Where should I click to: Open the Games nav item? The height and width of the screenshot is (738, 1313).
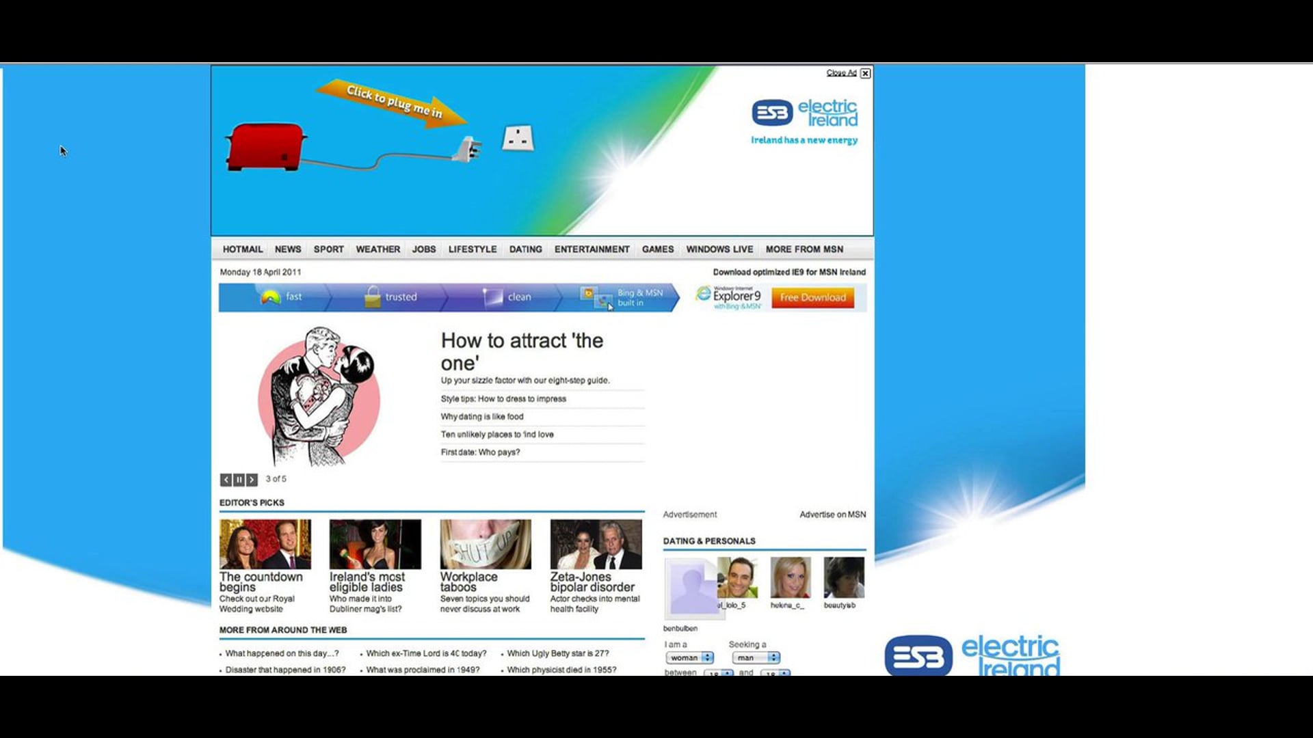658,249
